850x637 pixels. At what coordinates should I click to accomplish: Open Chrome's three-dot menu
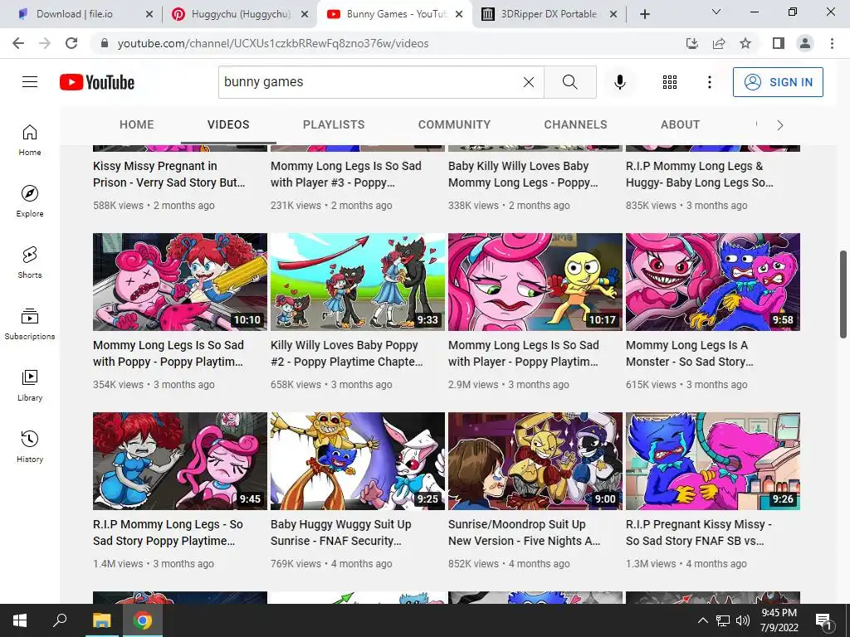[832, 43]
